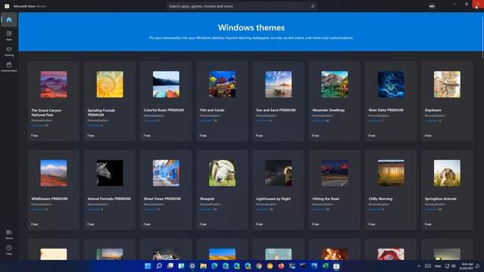Select the Sun and Sand PREMIUM theme
484x272 pixels.
(x=278, y=101)
